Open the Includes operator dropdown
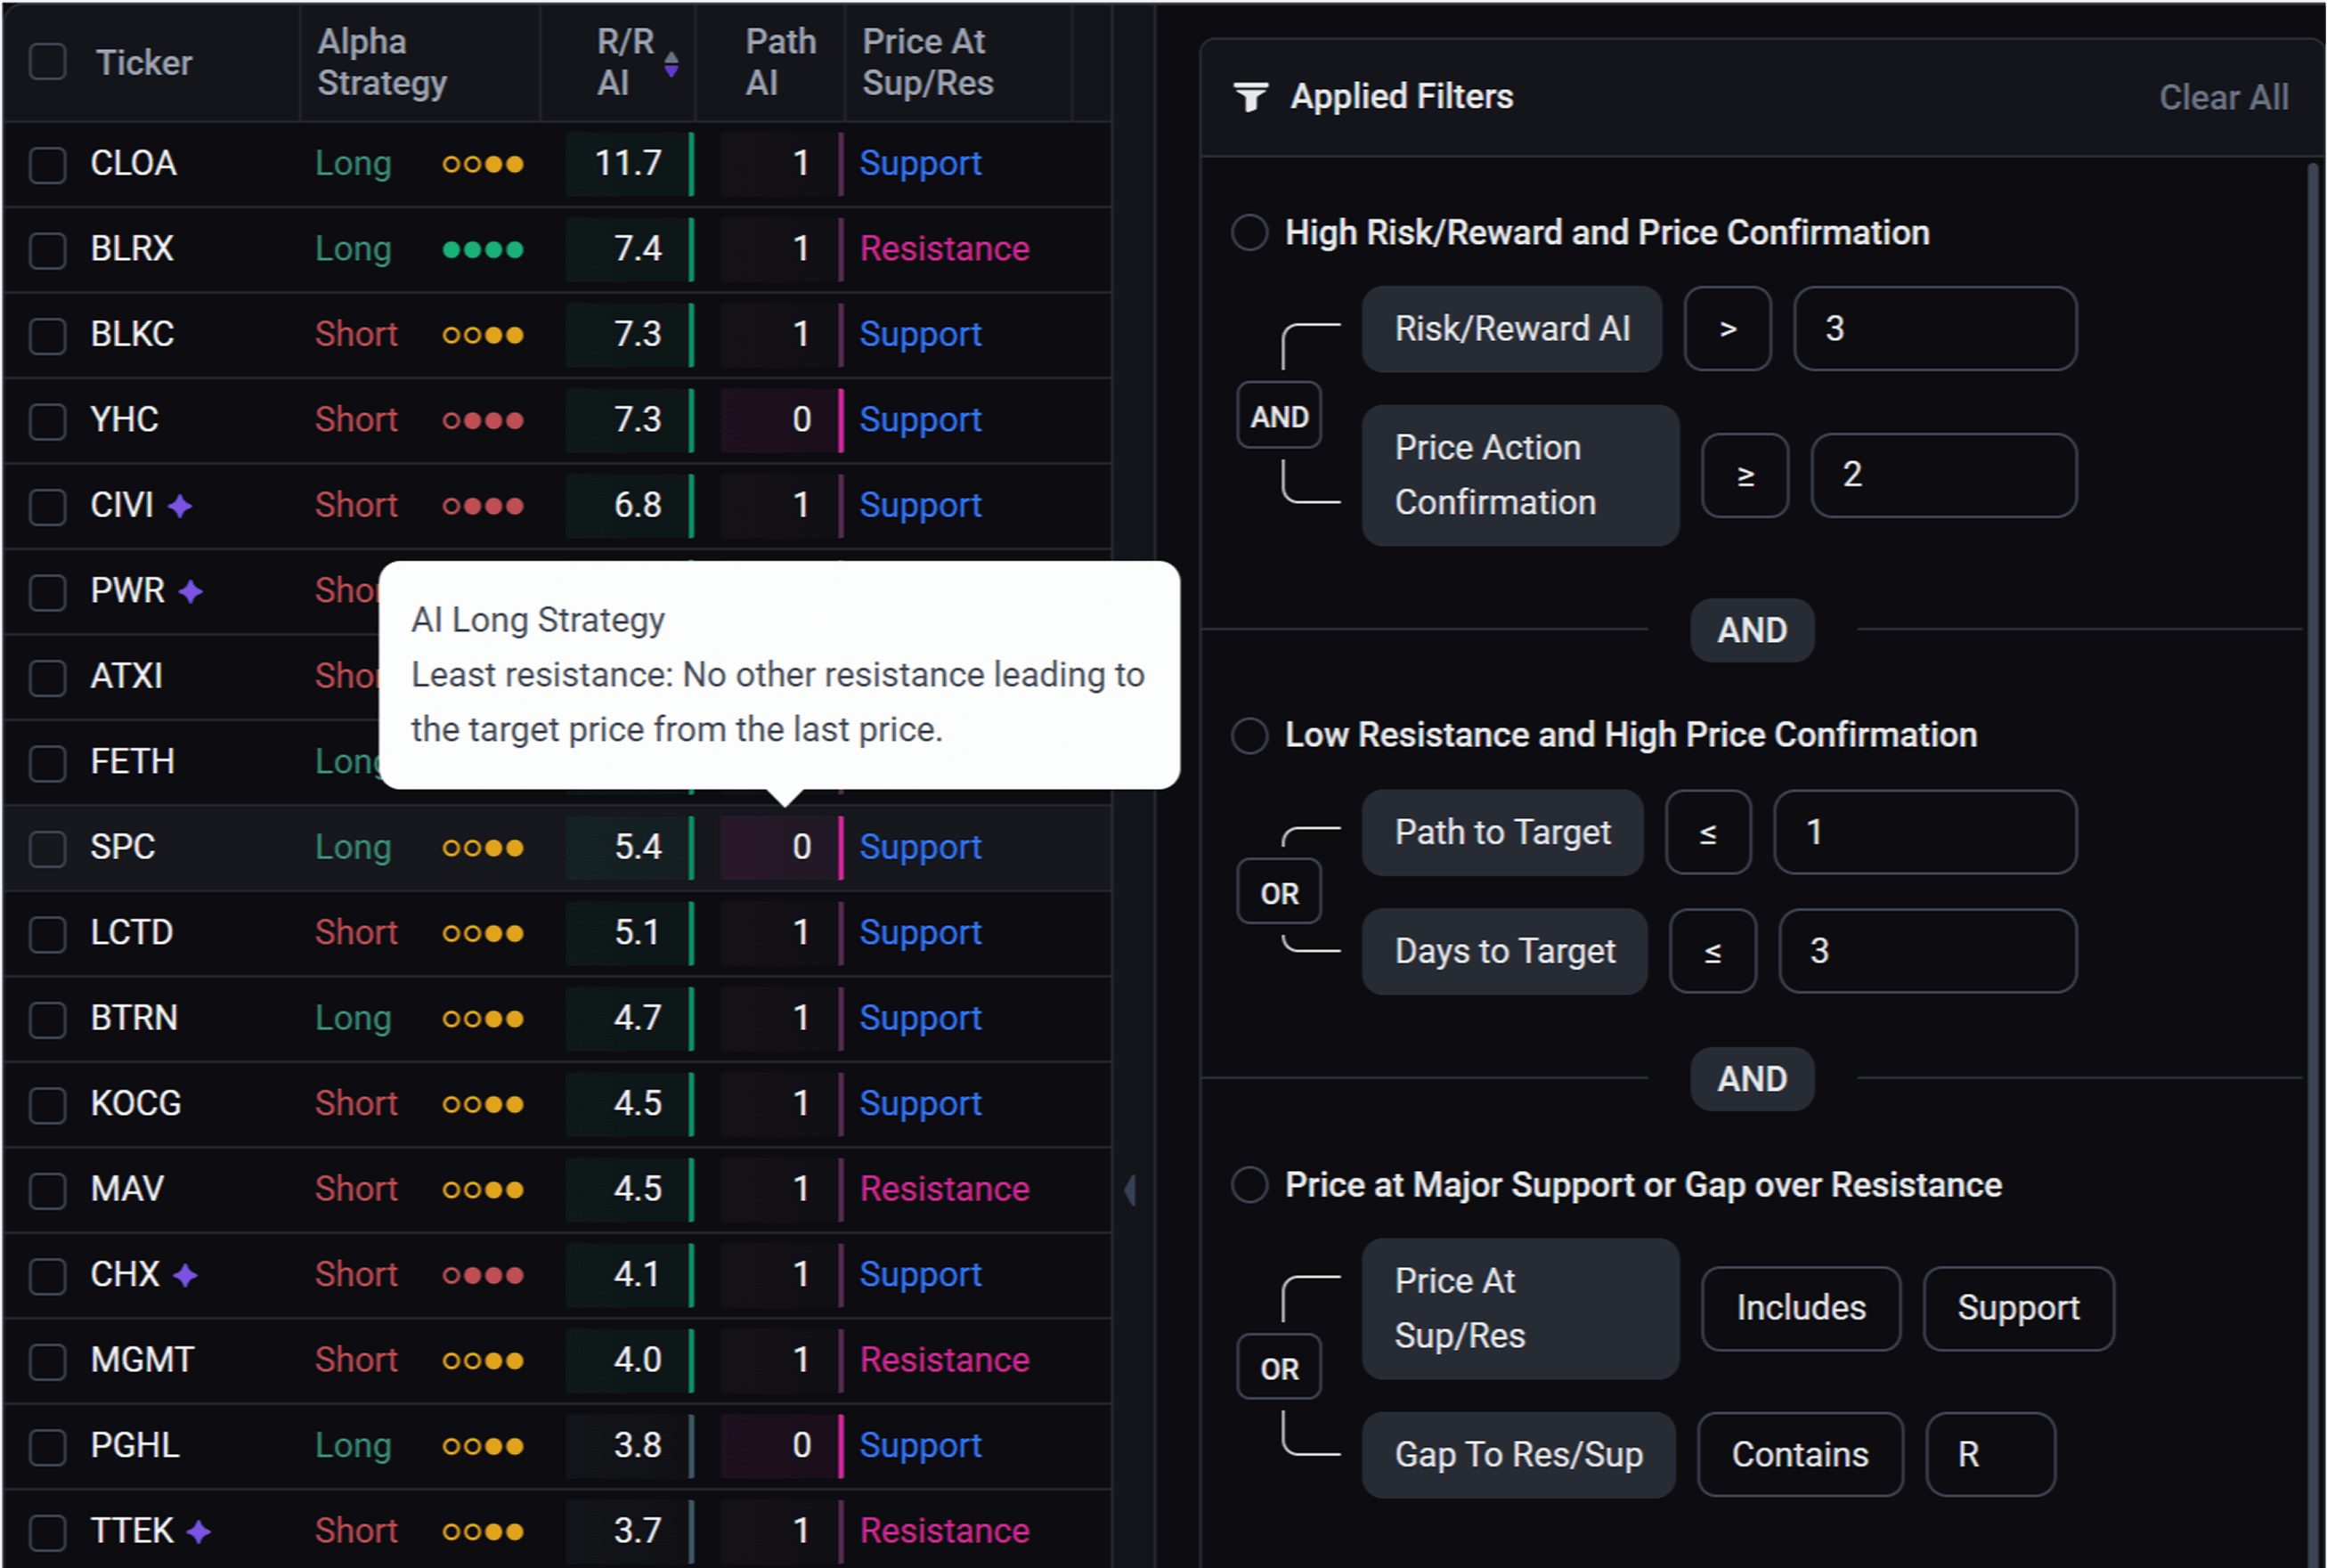This screenshot has width=2327, height=1568. (x=1800, y=1308)
